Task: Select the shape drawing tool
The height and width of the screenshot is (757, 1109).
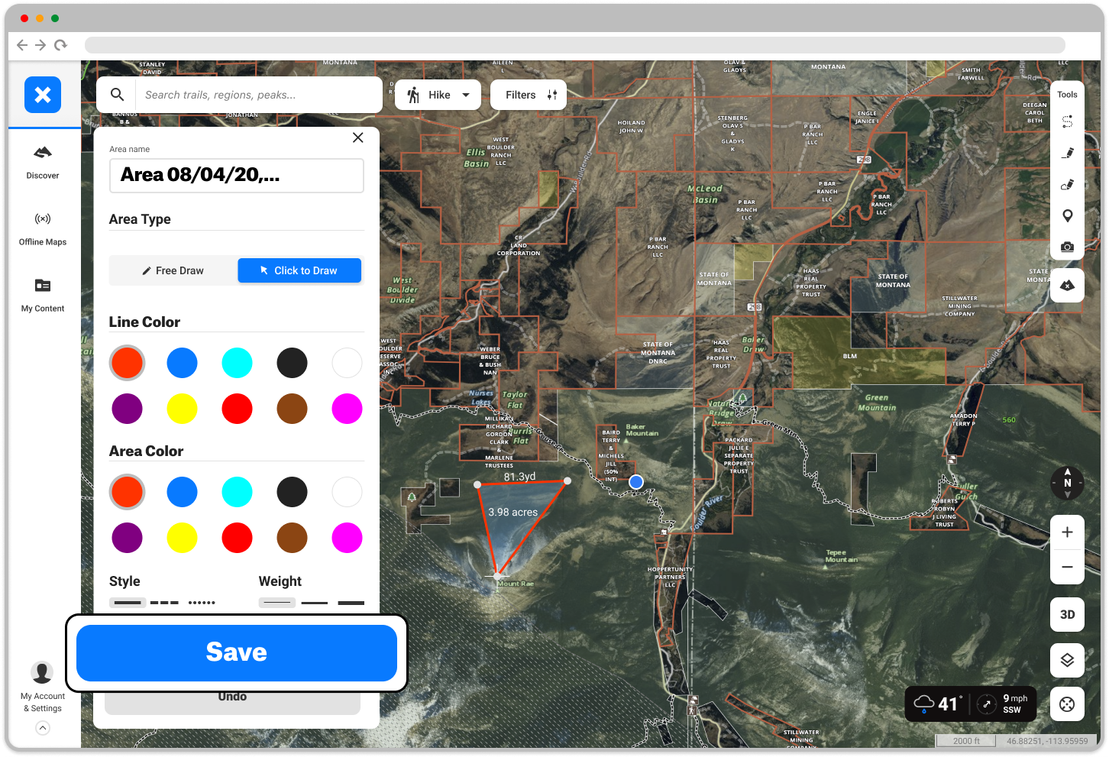Action: (x=1068, y=183)
